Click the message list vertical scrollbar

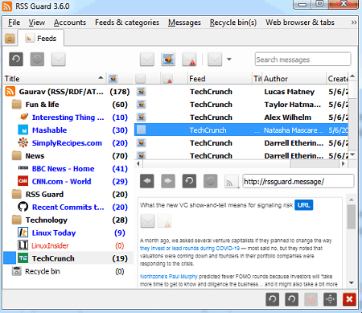(x=352, y=116)
